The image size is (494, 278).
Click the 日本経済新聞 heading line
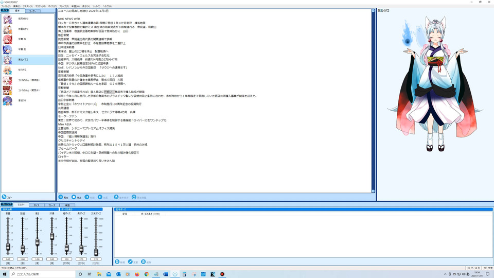tap(66, 47)
